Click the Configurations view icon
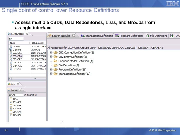 tap(9, 34)
